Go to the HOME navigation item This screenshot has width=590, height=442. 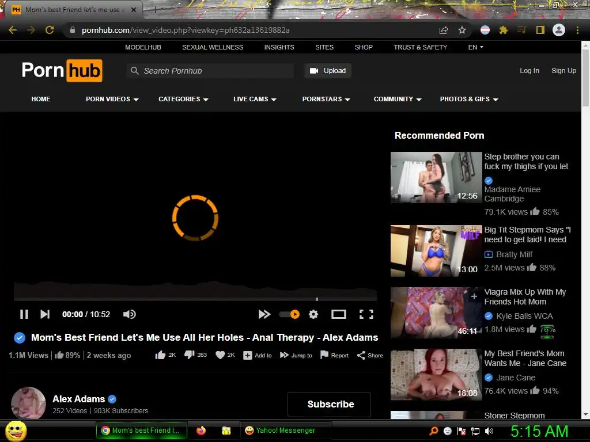point(41,99)
